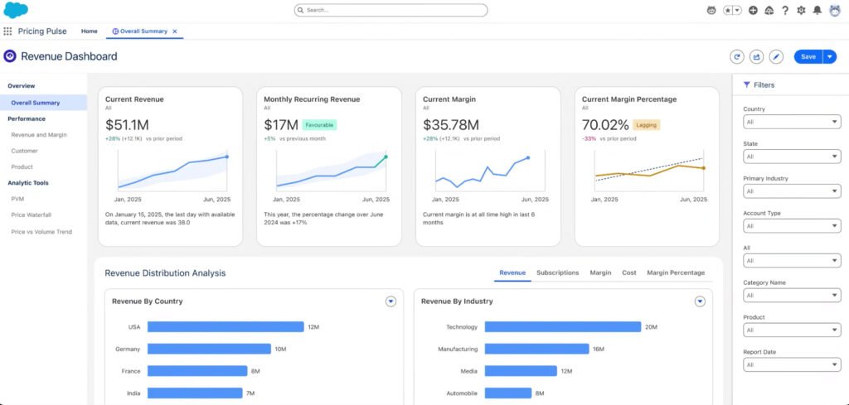
Task: Click in the global search field
Action: pyautogui.click(x=391, y=11)
